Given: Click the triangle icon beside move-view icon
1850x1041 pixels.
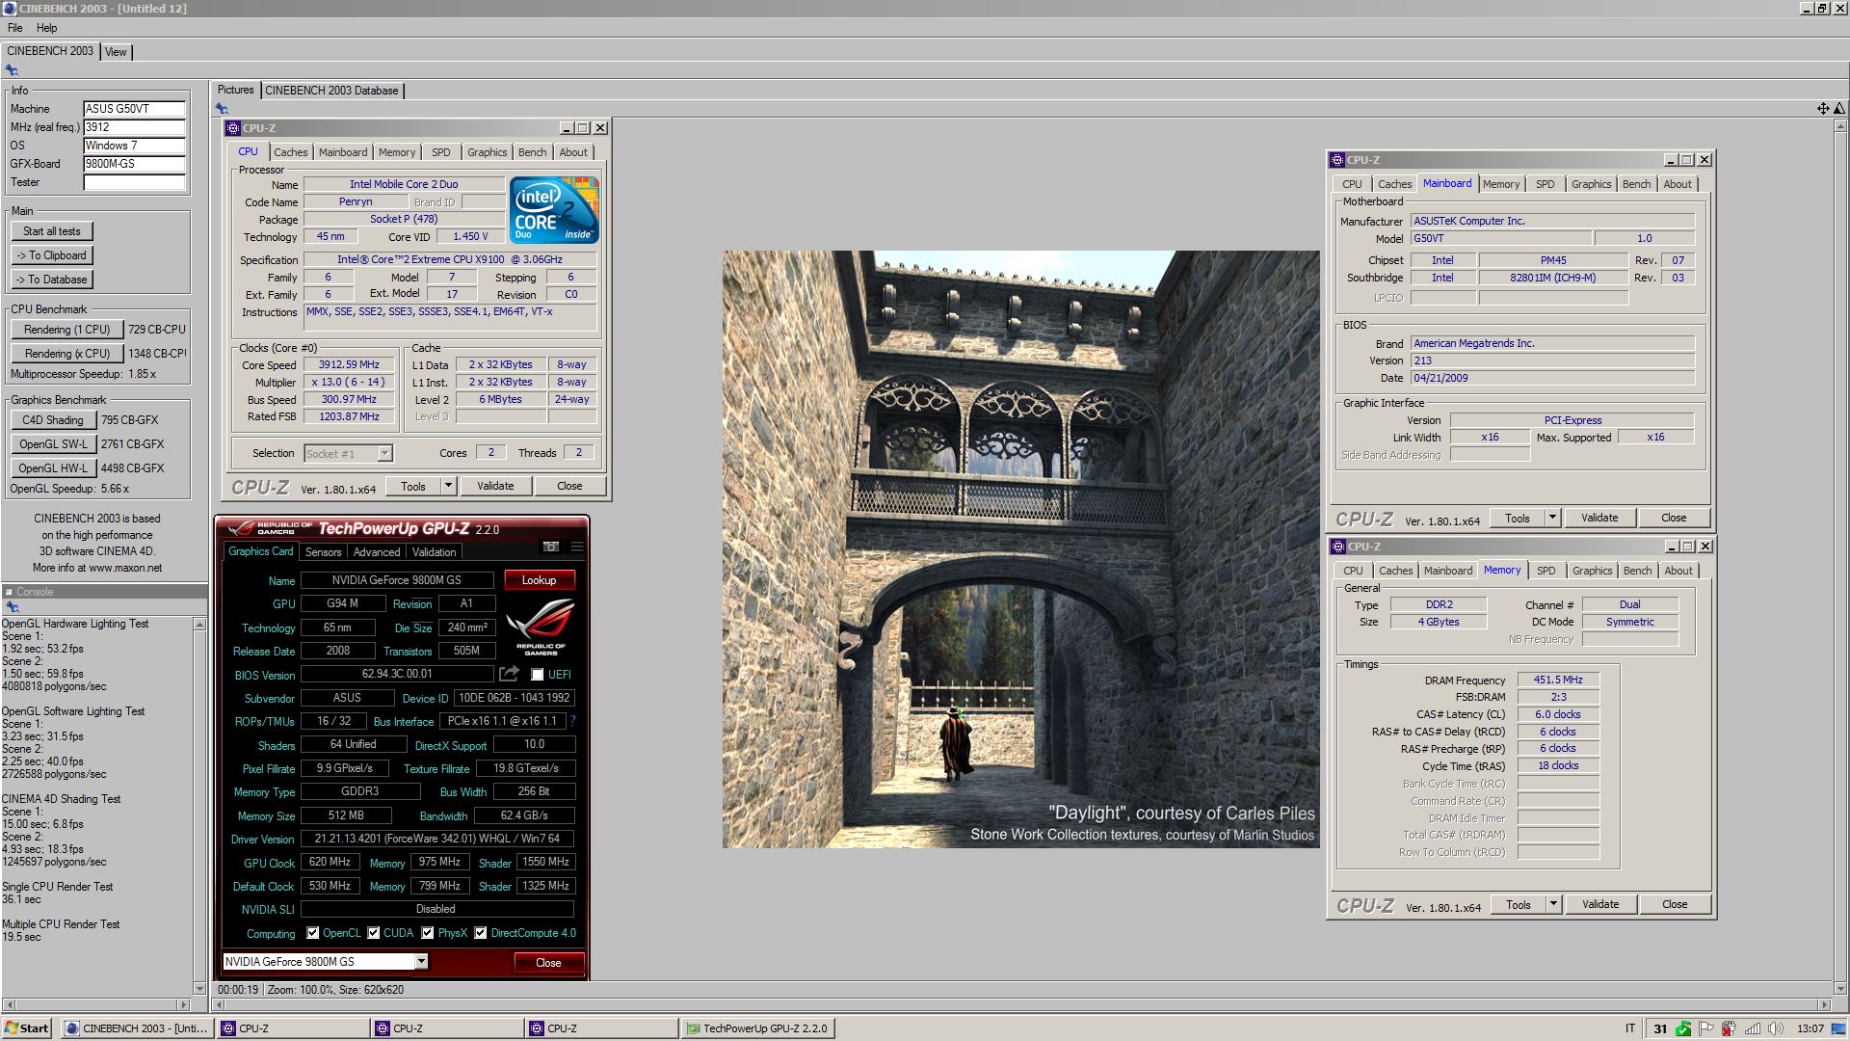Looking at the screenshot, I should (1838, 109).
